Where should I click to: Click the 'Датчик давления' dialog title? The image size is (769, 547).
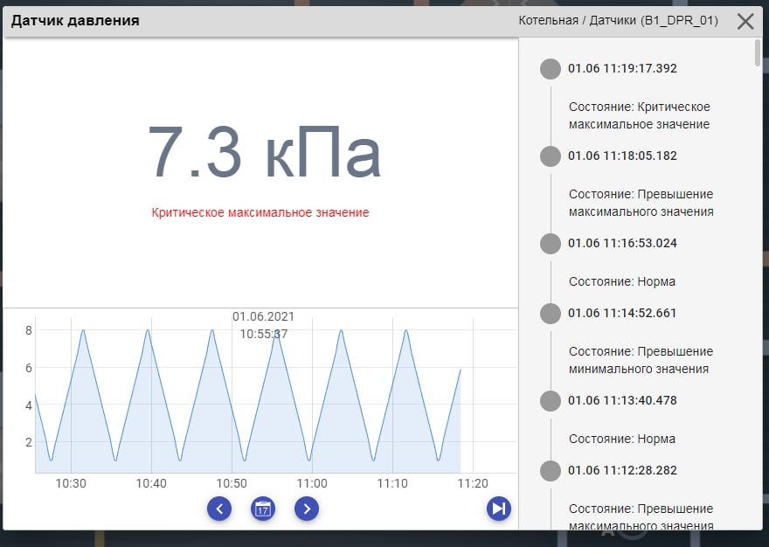click(75, 21)
